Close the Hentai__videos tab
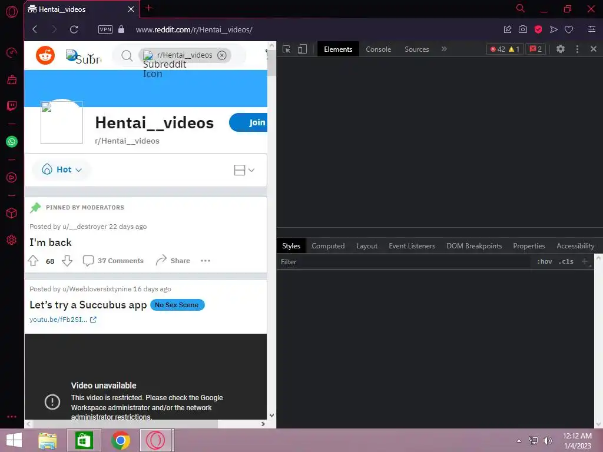Viewport: 603px width, 452px height. [131, 9]
